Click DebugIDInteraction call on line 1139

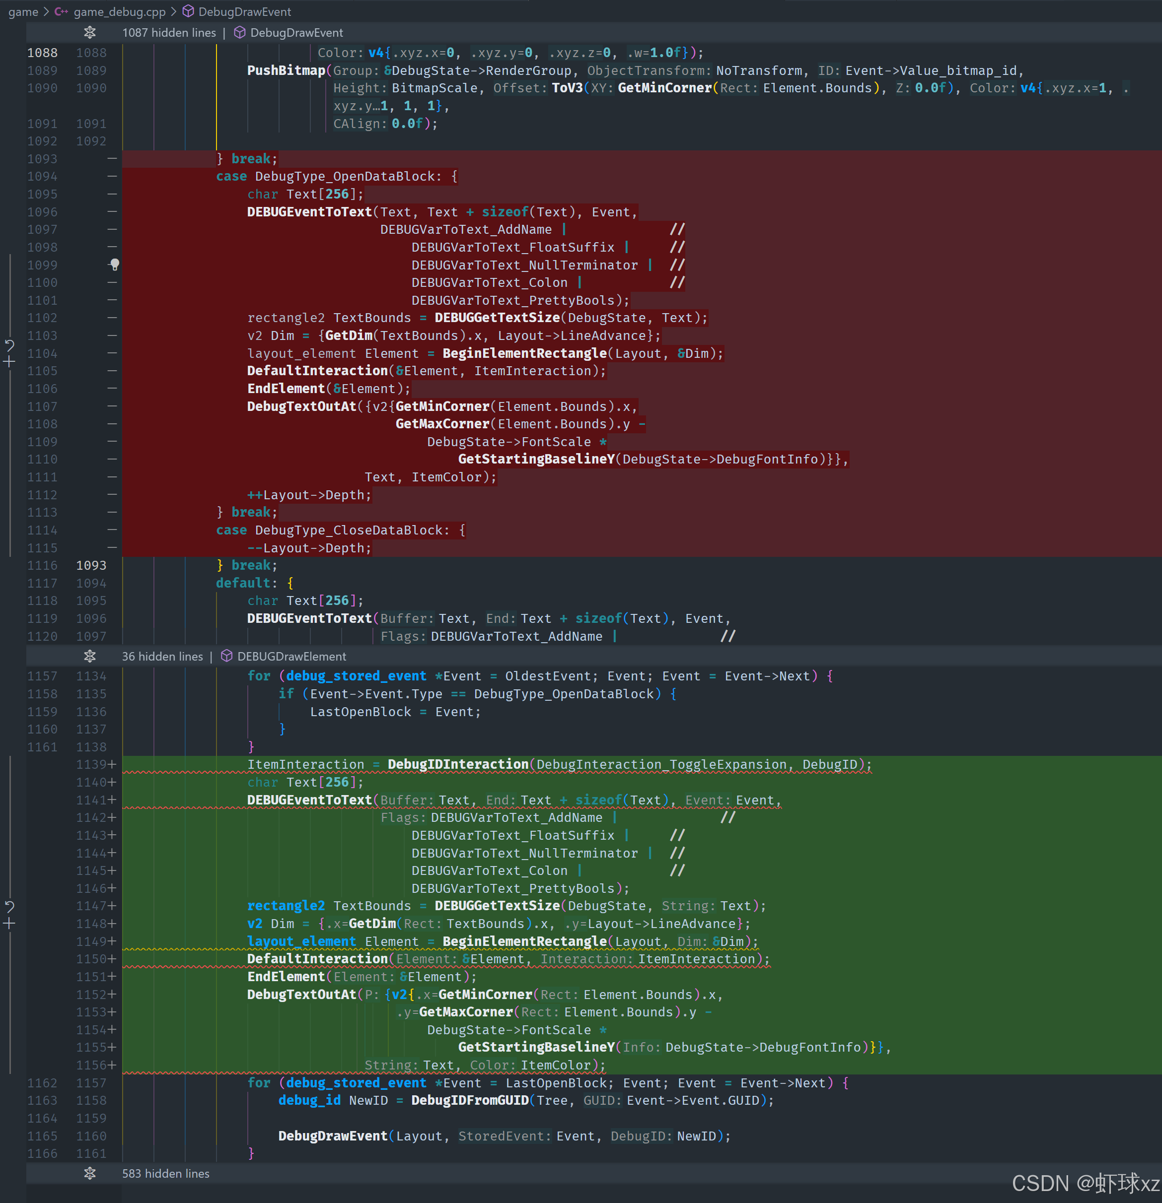point(457,764)
